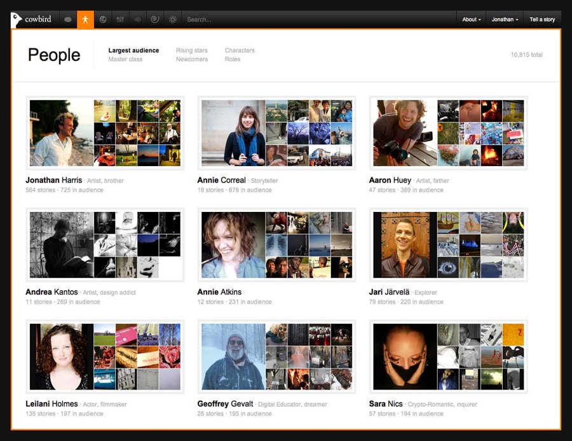Image resolution: width=572 pixels, height=441 pixels.
Task: Open the stories speech bubble icon
Action: click(68, 20)
